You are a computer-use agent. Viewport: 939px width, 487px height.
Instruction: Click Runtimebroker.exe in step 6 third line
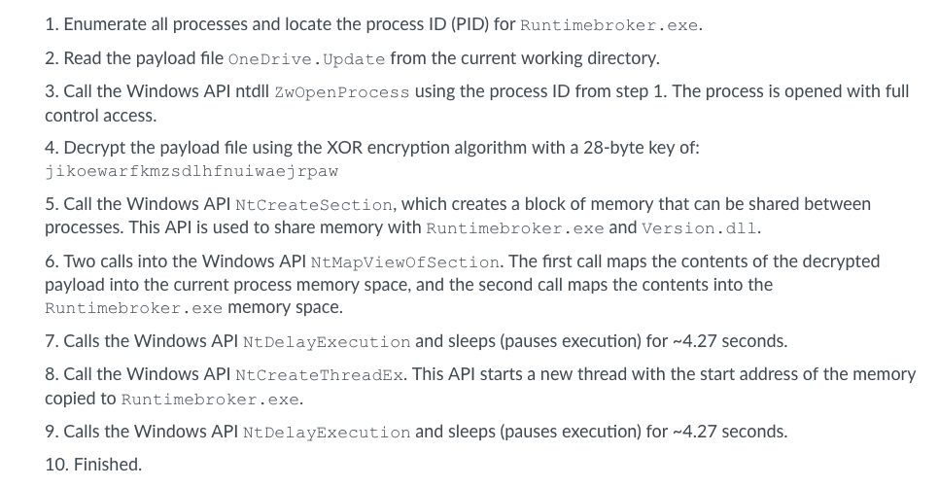[133, 308]
